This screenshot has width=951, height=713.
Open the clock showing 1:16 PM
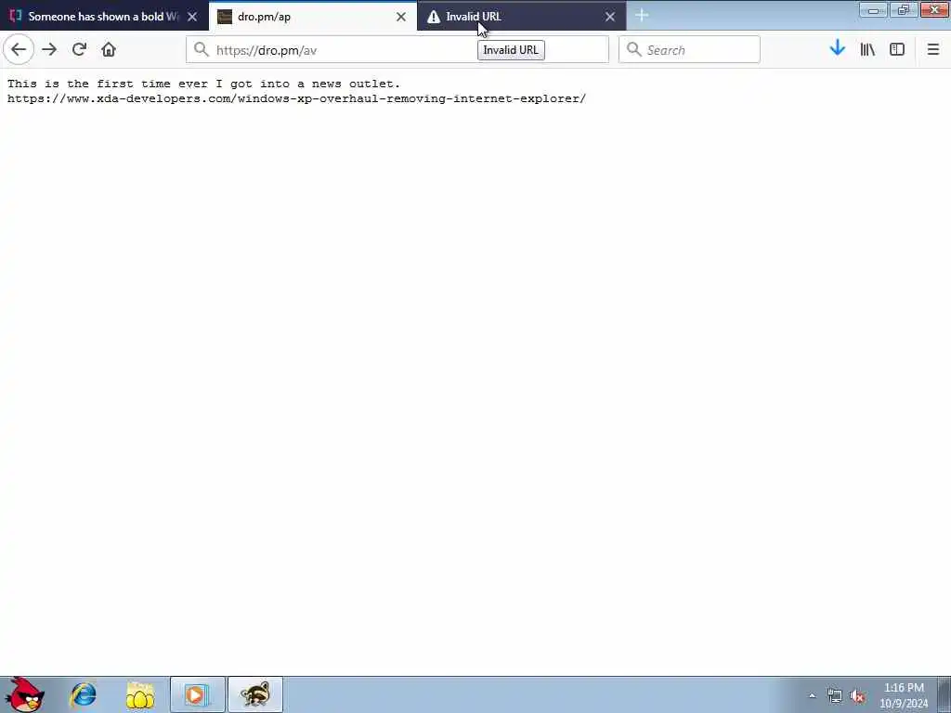[904, 695]
